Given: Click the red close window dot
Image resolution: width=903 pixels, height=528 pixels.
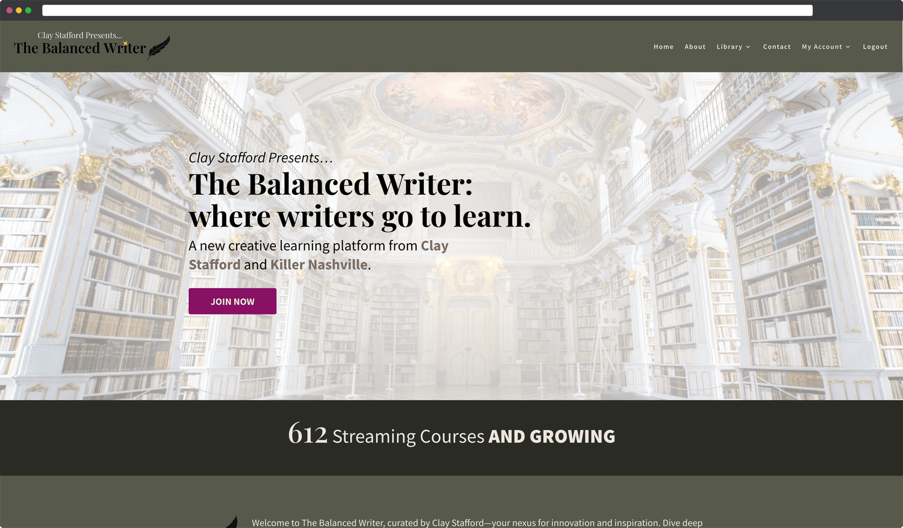Looking at the screenshot, I should (9, 10).
